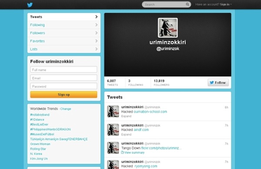Click the chevron arrow on the Followers row
The width and height of the screenshot is (261, 169).
97,33
